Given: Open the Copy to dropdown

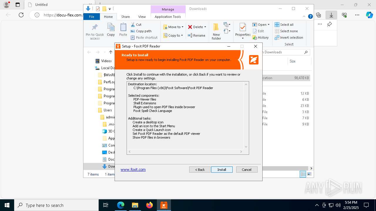Looking at the screenshot, I should click(x=173, y=35).
